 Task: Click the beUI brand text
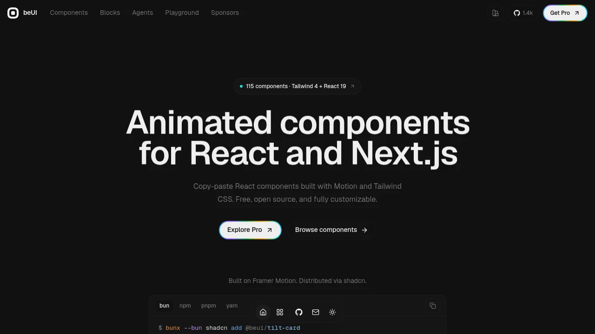tap(30, 13)
